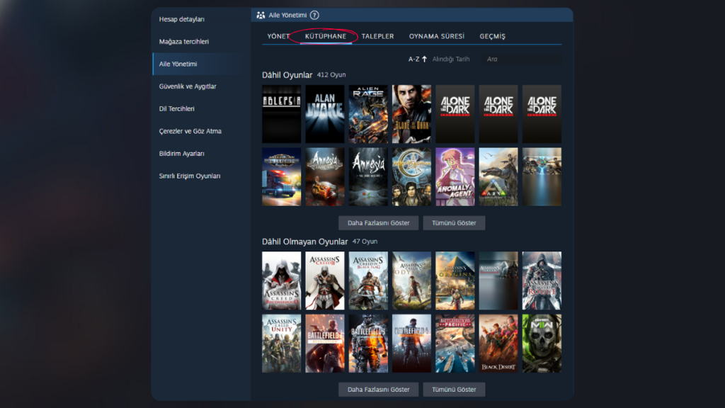Open Güvenlik ve Aygıtlar page

tap(188, 86)
